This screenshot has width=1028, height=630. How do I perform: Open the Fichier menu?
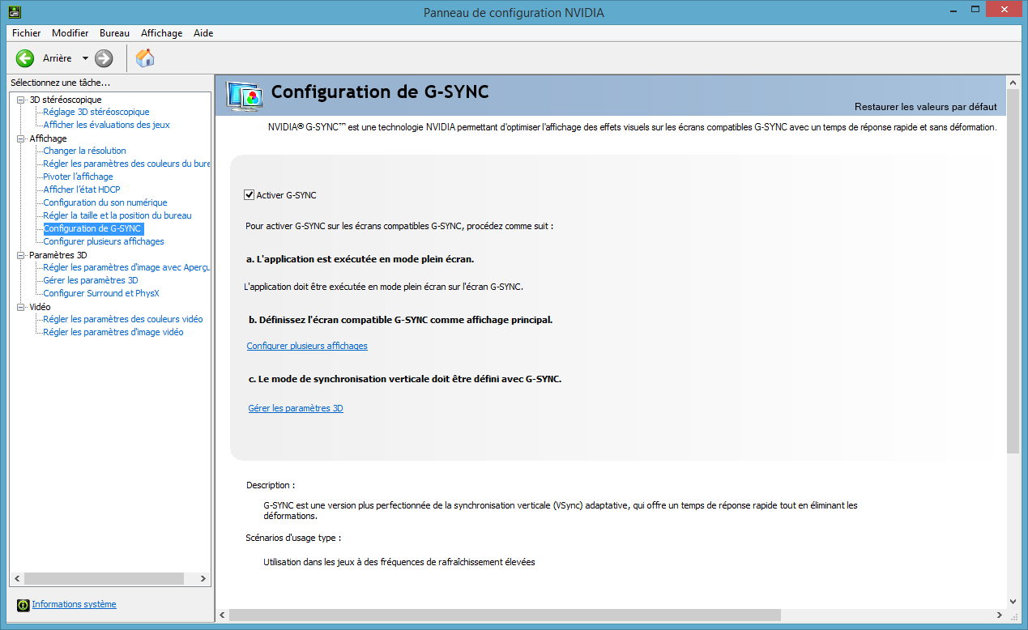tap(26, 33)
